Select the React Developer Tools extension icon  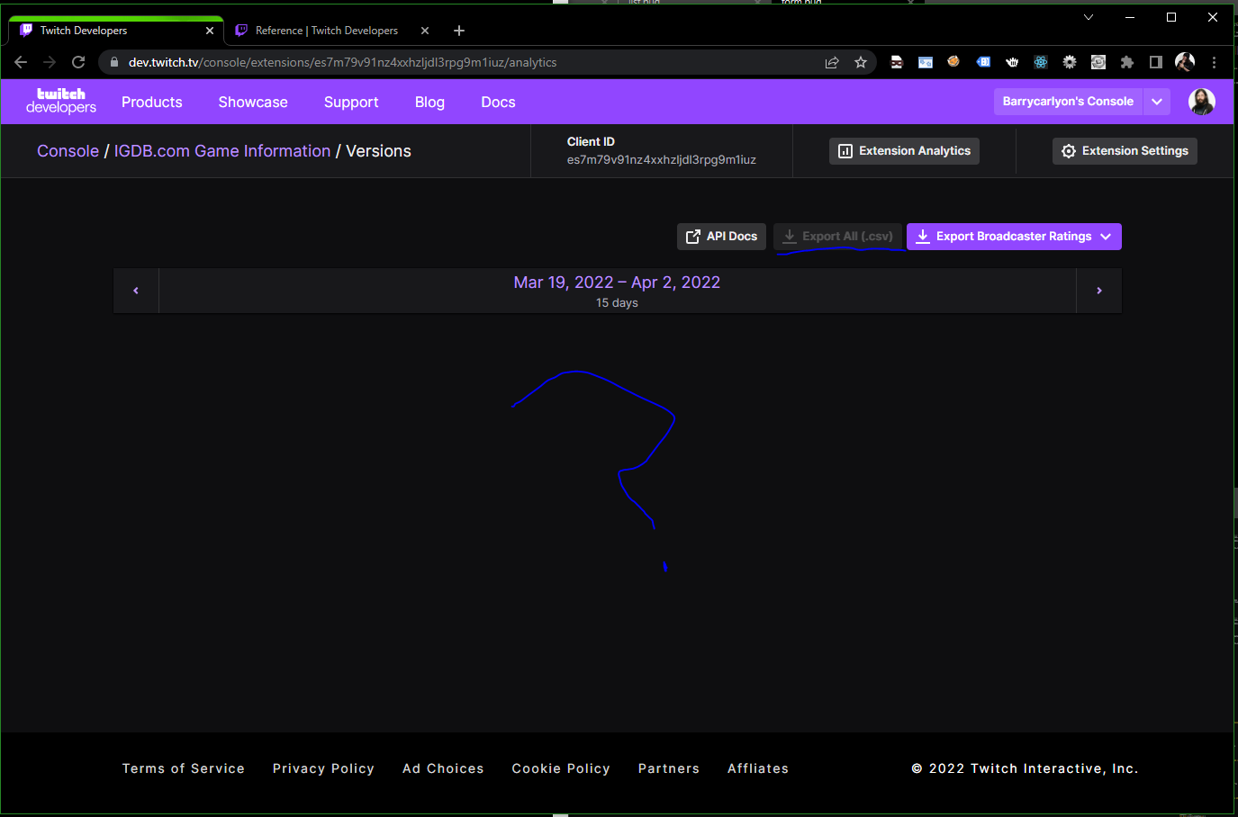(1041, 62)
